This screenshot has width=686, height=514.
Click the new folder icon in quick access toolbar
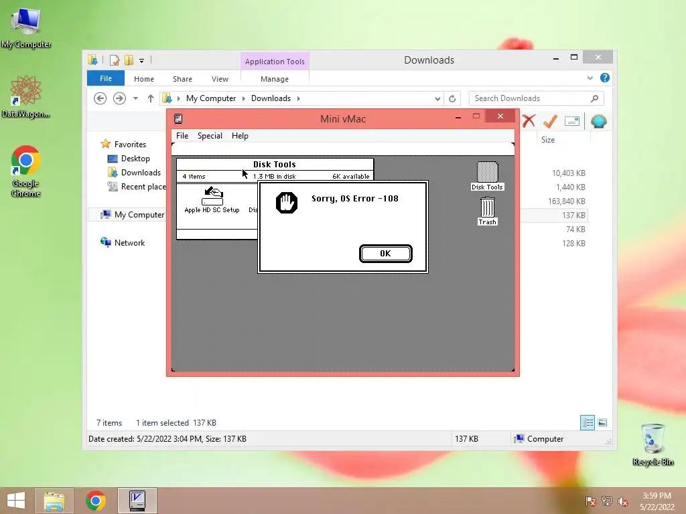(x=129, y=60)
